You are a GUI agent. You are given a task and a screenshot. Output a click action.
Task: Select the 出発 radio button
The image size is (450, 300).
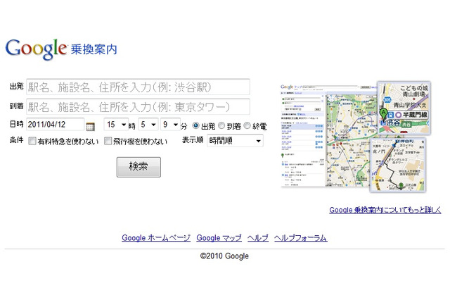pyautogui.click(x=196, y=125)
